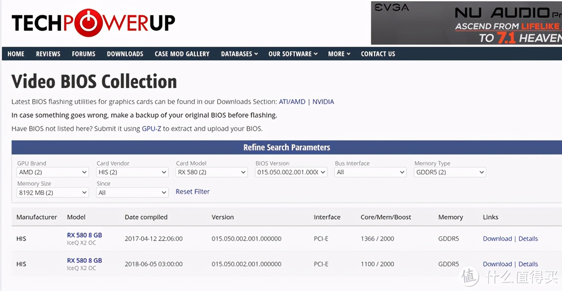The width and height of the screenshot is (562, 291).
Task: Open the GPU Brand dropdown
Action: [53, 172]
